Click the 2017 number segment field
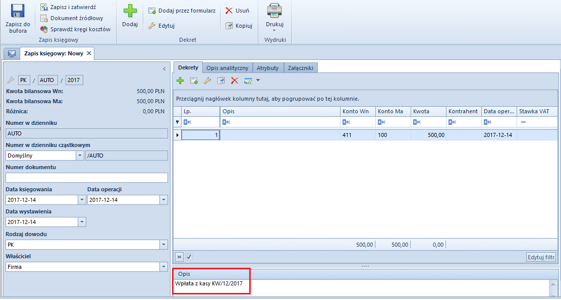Image resolution: width=561 pixels, height=300 pixels. click(x=75, y=80)
